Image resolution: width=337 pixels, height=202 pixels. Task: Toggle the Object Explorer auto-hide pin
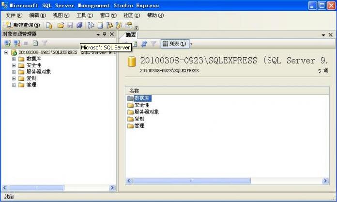105,34
